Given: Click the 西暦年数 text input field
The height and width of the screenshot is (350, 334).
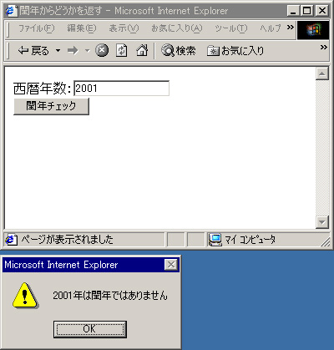Looking at the screenshot, I should click(x=121, y=89).
